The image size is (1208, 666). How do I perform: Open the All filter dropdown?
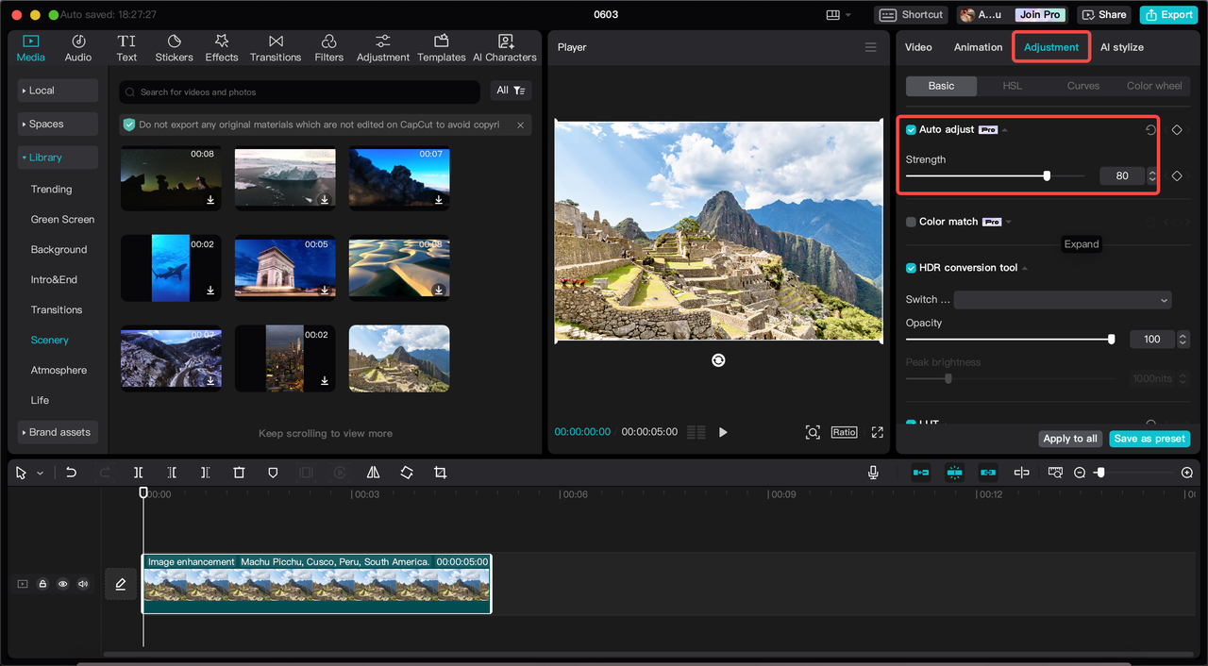pos(511,91)
